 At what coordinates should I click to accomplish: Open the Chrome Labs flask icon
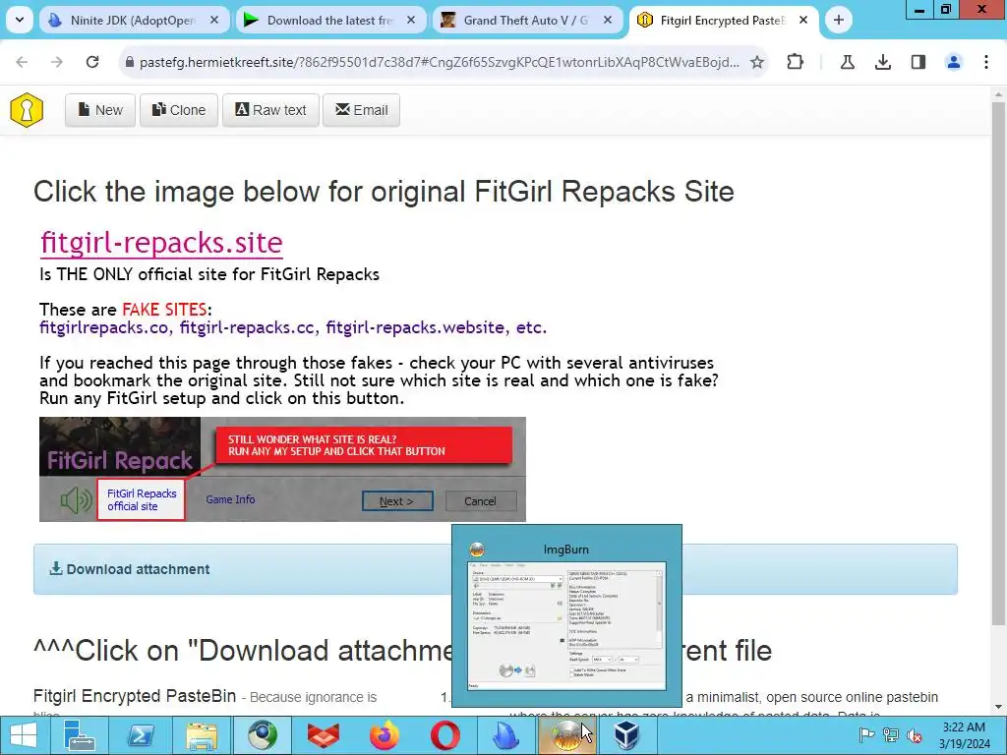point(847,62)
